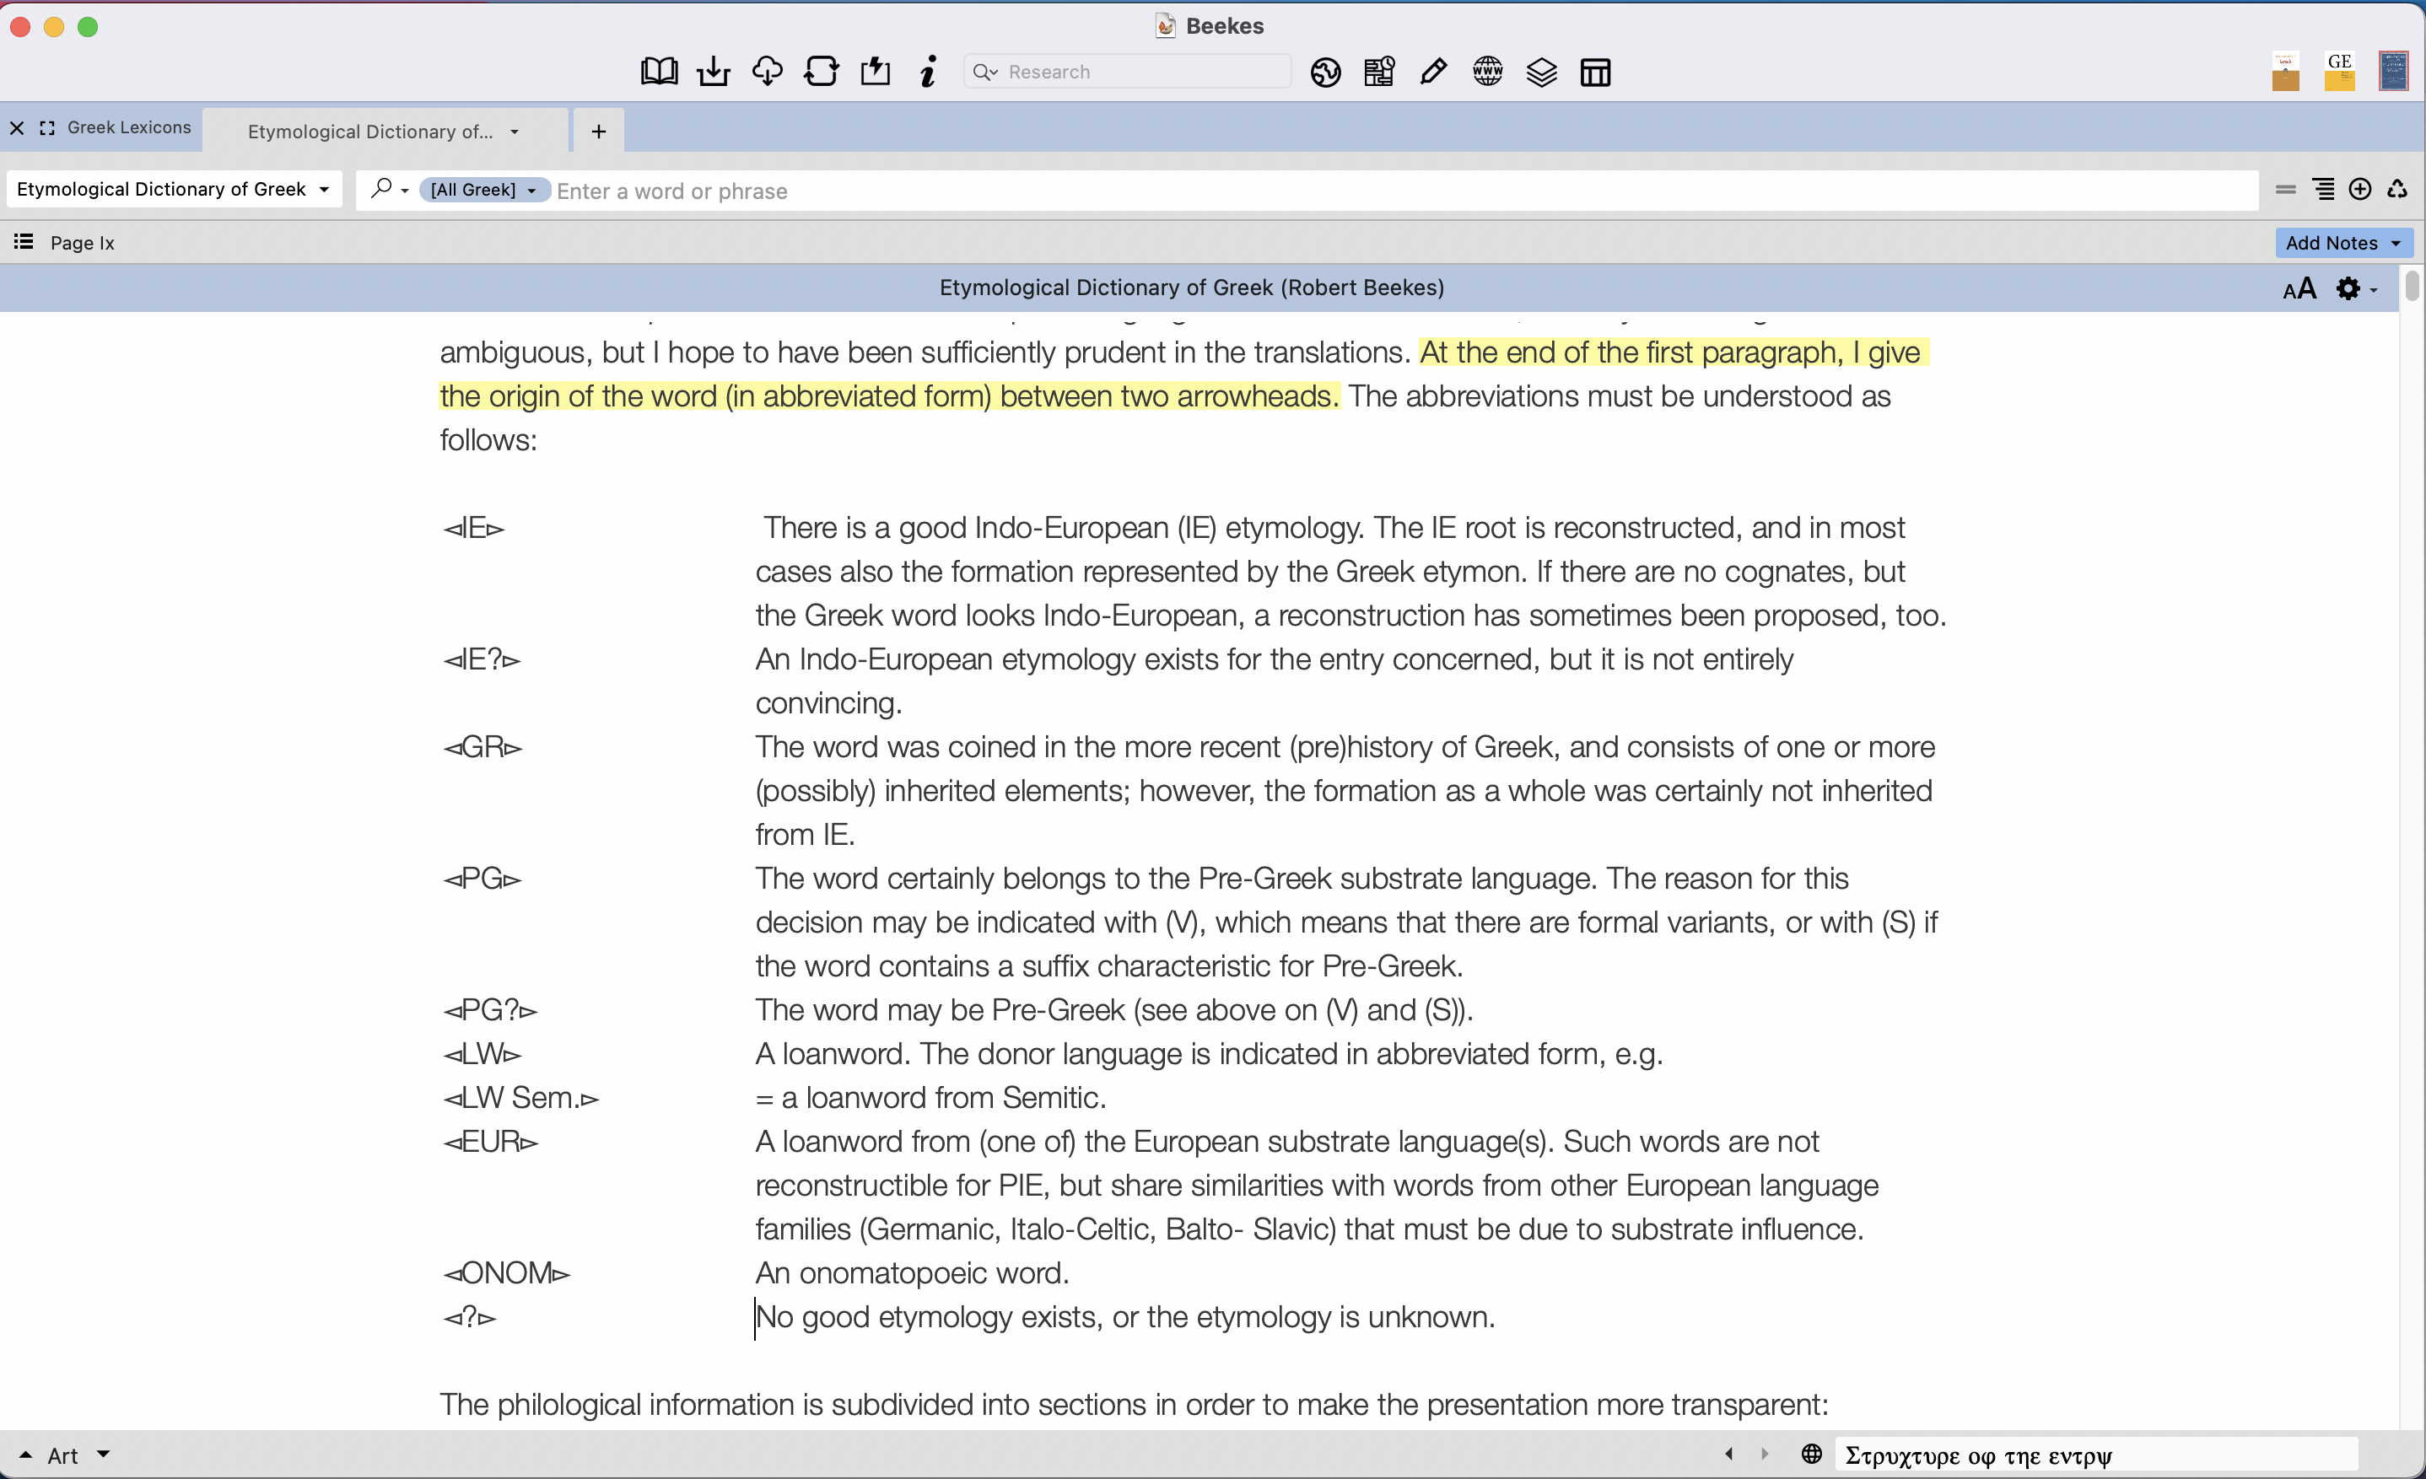Toggle the table of contents list icon
Screen dimensions: 2426x1479
coord(24,242)
